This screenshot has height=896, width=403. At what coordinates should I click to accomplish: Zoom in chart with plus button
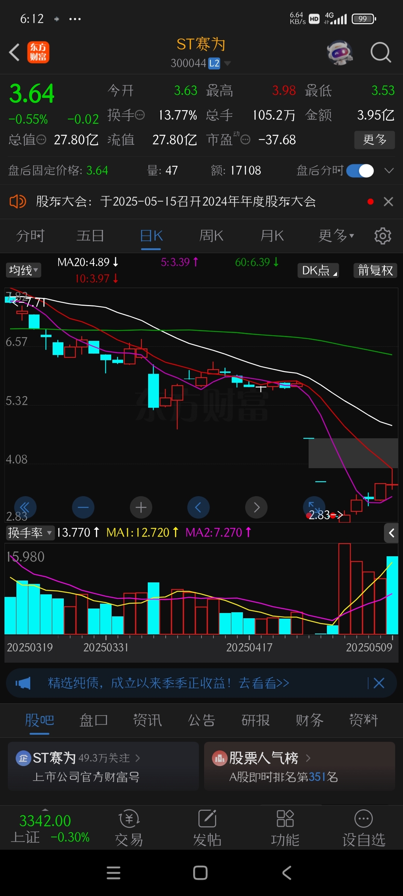tap(141, 507)
